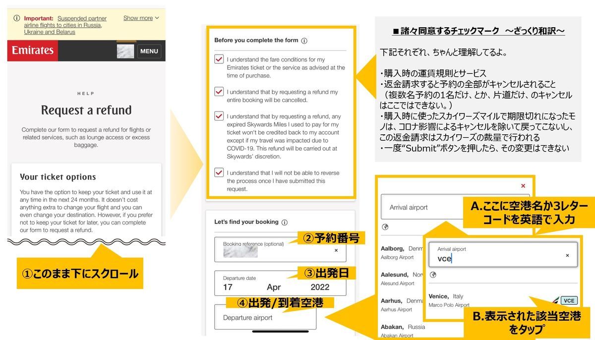Select the departure month Apr

point(274,287)
